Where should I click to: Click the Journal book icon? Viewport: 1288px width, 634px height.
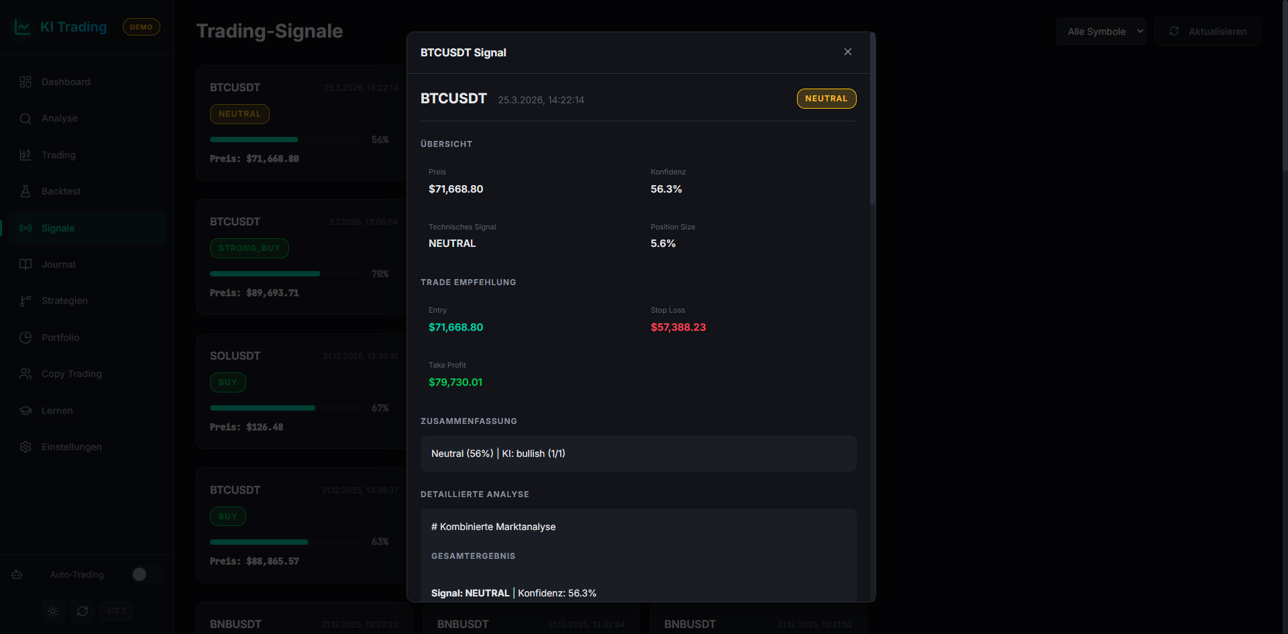pyautogui.click(x=25, y=264)
